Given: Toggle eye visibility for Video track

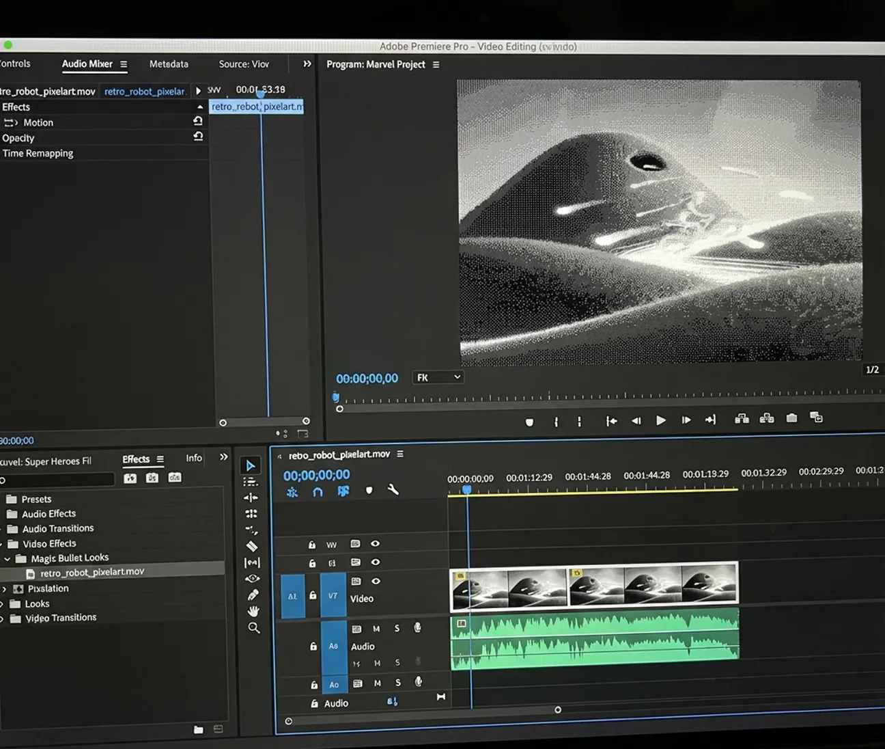Looking at the screenshot, I should [376, 581].
